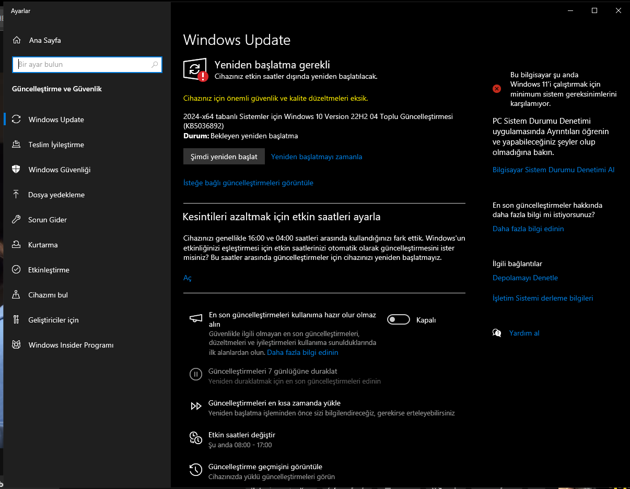Click the Windows Update sync arrows sidebar icon
This screenshot has width=630, height=489.
(x=17, y=120)
